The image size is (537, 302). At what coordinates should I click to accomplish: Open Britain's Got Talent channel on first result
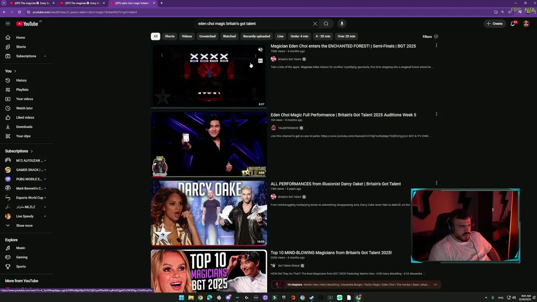click(x=289, y=59)
